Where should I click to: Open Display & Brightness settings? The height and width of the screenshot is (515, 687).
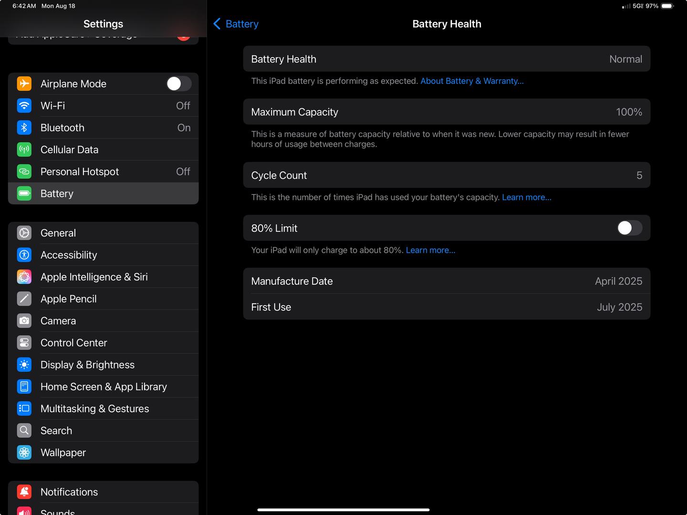[104, 364]
